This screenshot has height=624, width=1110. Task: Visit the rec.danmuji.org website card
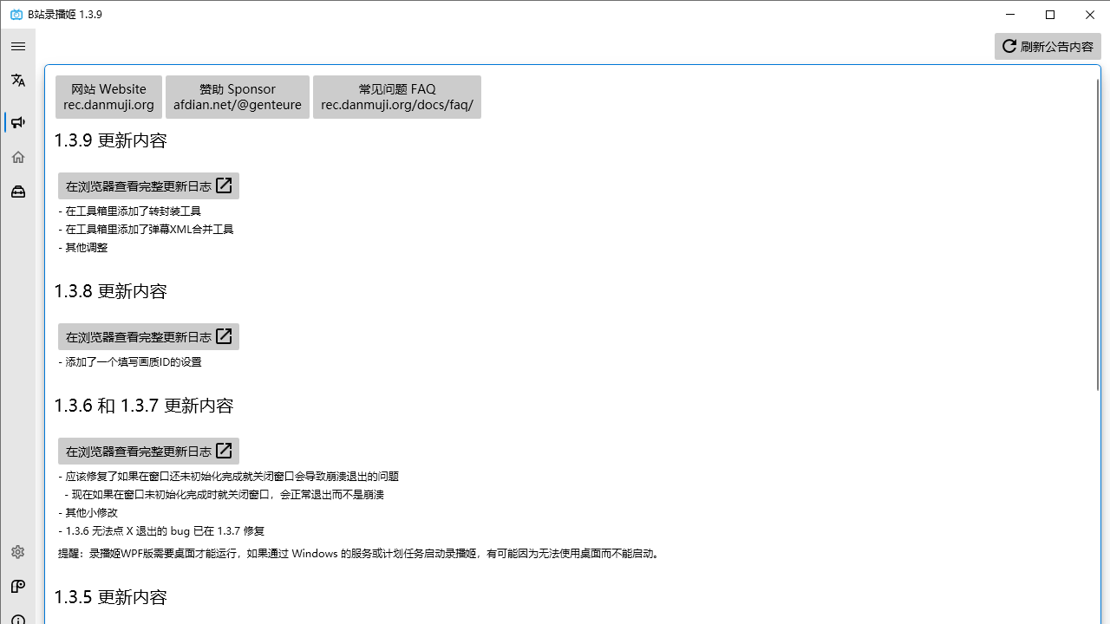[x=108, y=96]
